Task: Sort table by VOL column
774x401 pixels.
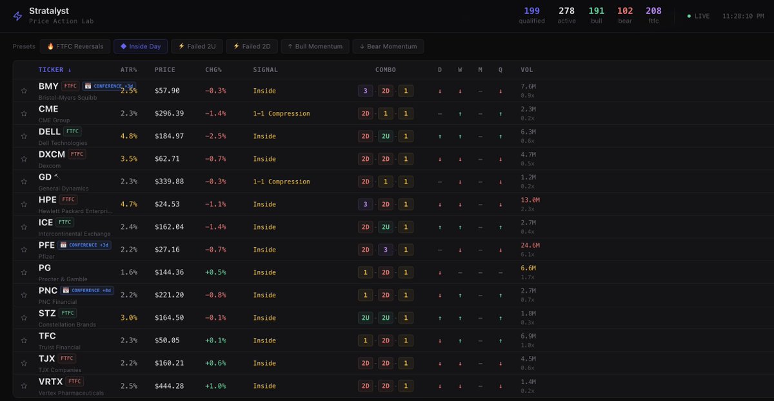Action: click(527, 70)
